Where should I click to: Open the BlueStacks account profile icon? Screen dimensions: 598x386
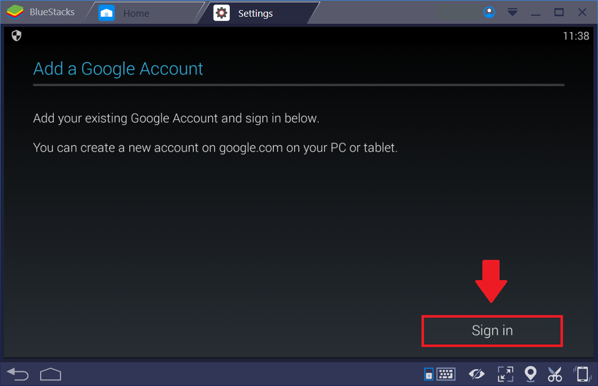point(489,12)
